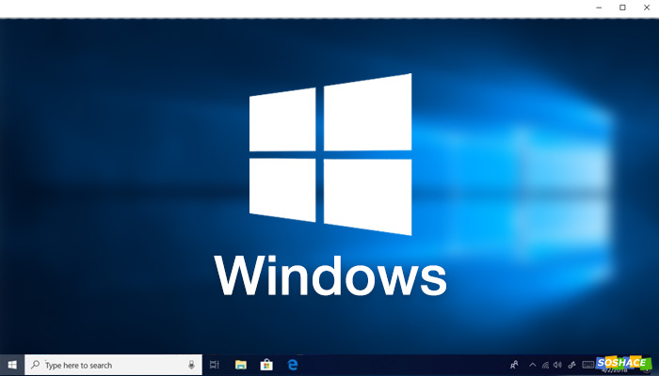Open Task View from the taskbar
The width and height of the screenshot is (659, 376).
click(x=215, y=365)
